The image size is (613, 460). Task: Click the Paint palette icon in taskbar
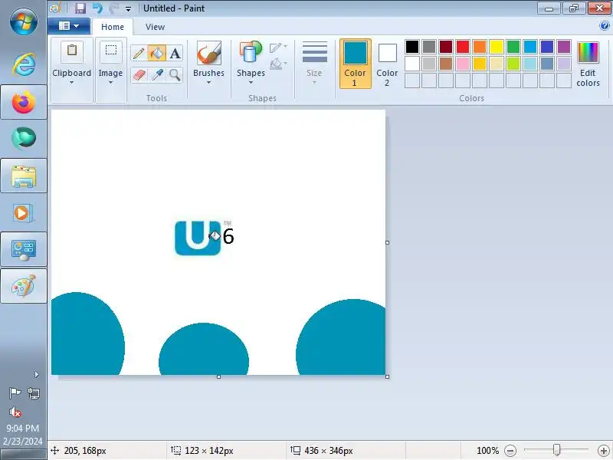coord(24,285)
